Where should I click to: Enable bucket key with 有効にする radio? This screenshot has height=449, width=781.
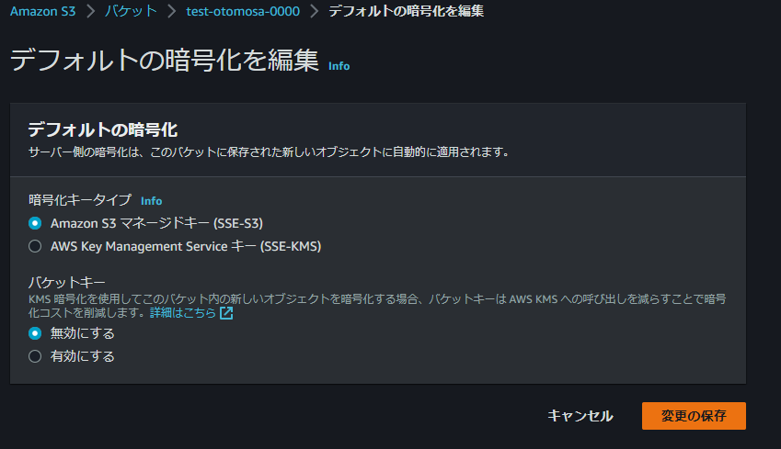pos(35,356)
